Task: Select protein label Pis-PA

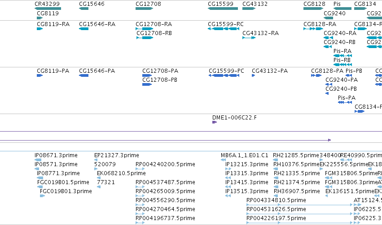Action: tap(347, 98)
